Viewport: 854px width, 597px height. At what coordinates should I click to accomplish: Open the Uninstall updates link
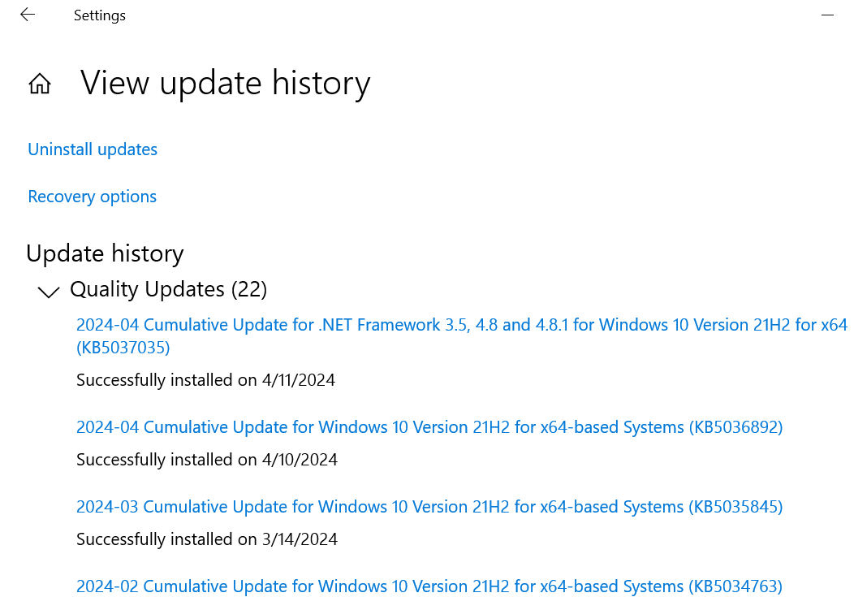[93, 149]
